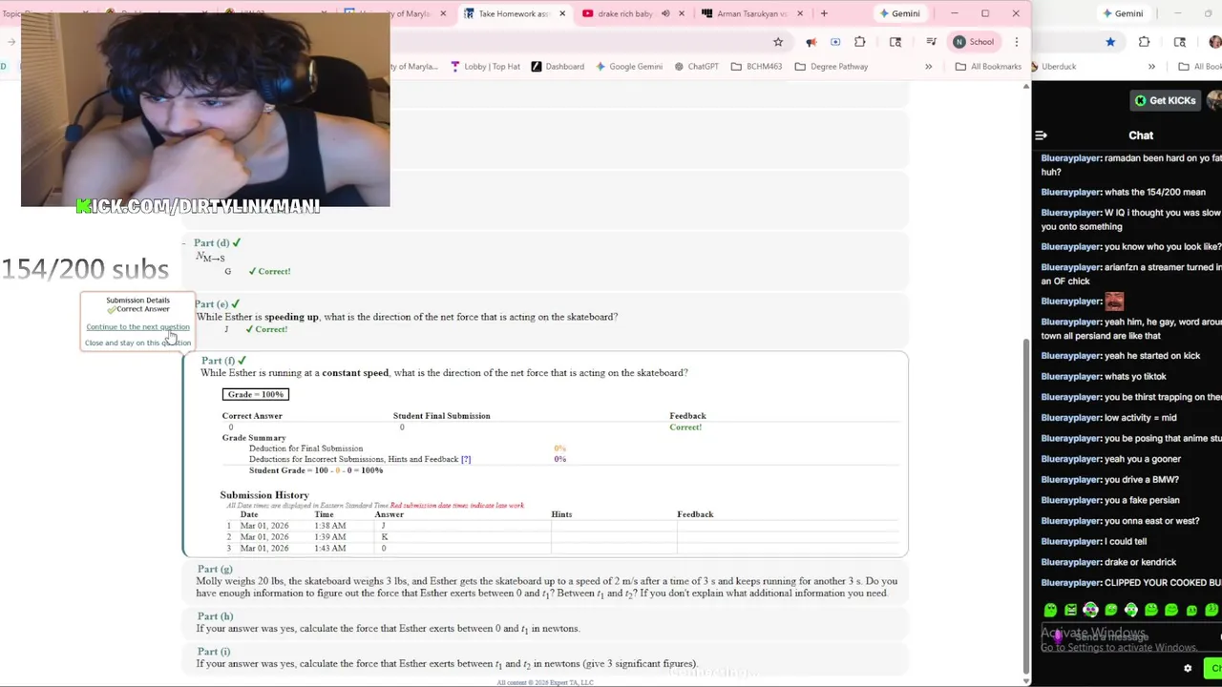Click the Chat header title
The image size is (1222, 687).
click(1141, 135)
